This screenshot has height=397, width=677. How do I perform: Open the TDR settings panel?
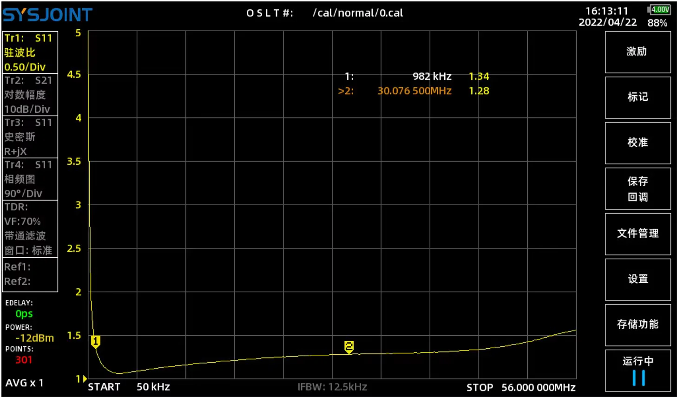pyautogui.click(x=30, y=228)
